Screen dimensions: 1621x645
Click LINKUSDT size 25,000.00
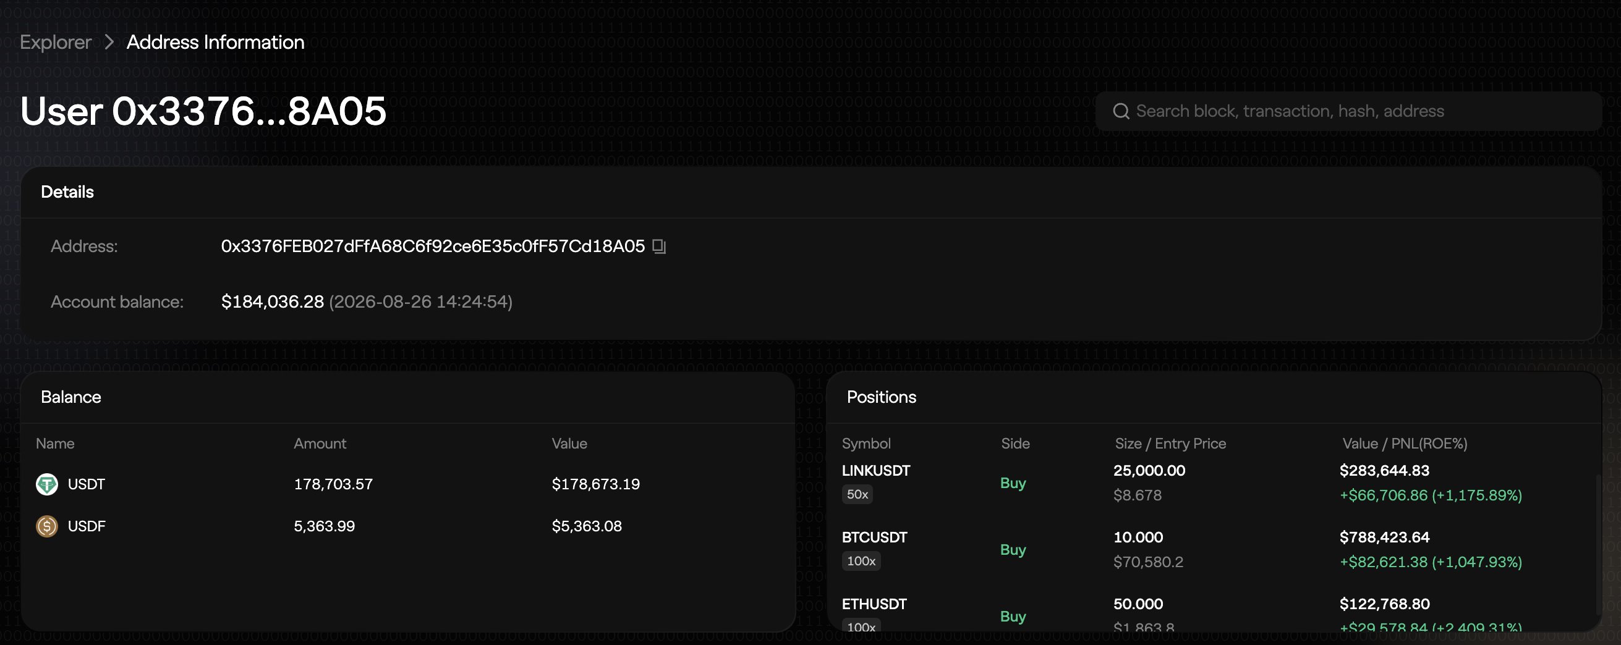coord(1149,471)
